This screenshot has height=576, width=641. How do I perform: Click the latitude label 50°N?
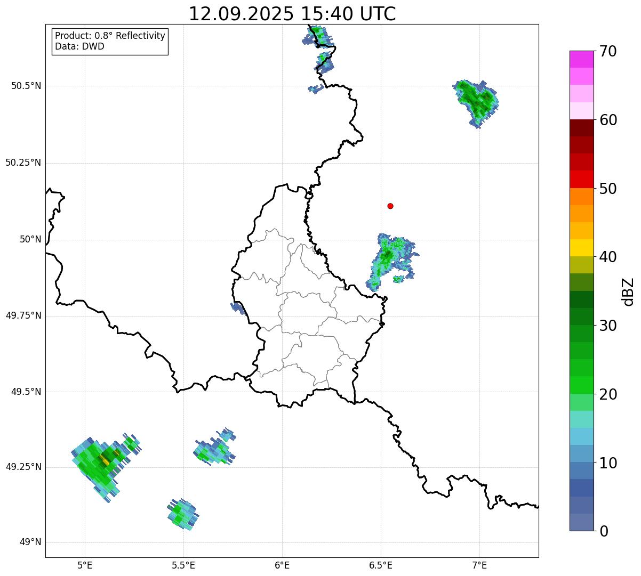pos(30,239)
